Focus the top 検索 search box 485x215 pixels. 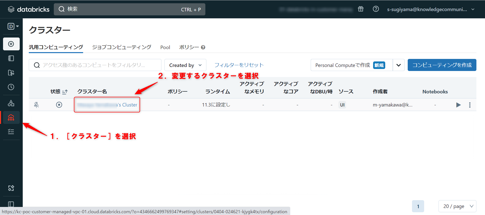coord(130,9)
